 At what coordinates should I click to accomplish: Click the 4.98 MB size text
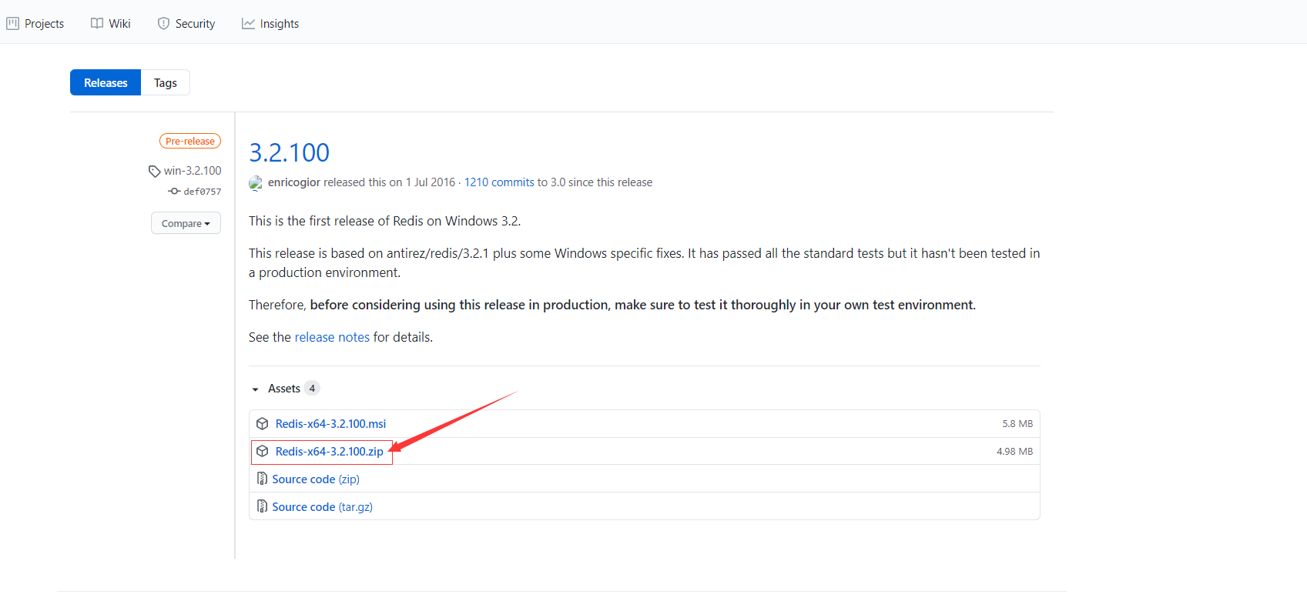[1014, 452]
